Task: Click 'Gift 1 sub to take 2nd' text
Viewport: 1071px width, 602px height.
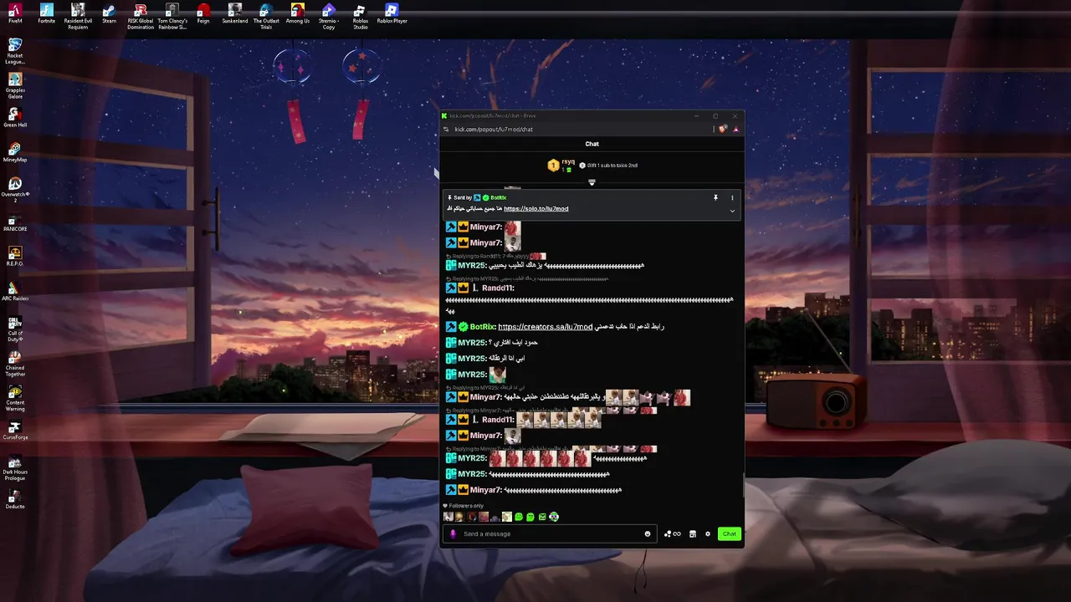Action: pyautogui.click(x=612, y=166)
